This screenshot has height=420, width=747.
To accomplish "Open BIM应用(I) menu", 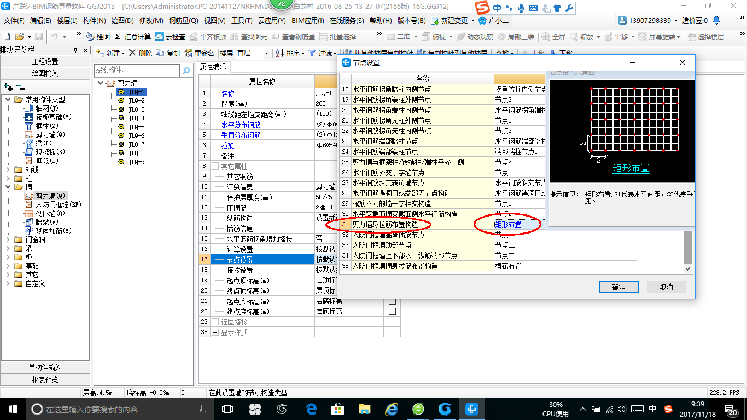I will (307, 21).
